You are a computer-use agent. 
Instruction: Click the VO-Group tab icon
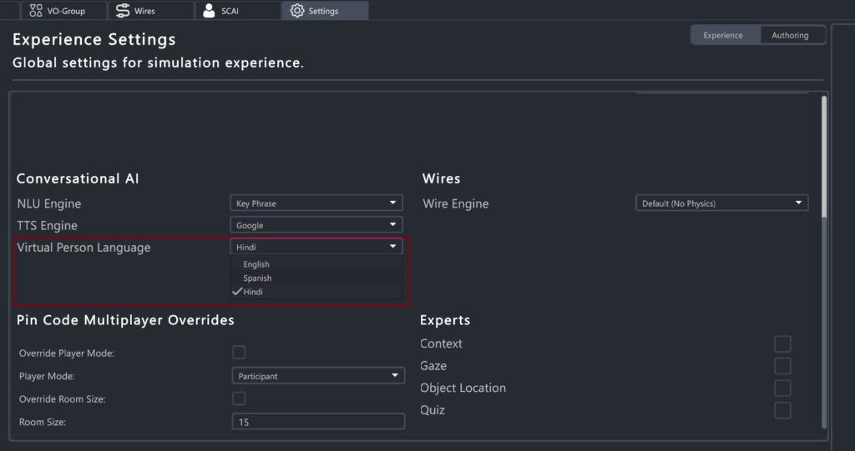click(36, 11)
